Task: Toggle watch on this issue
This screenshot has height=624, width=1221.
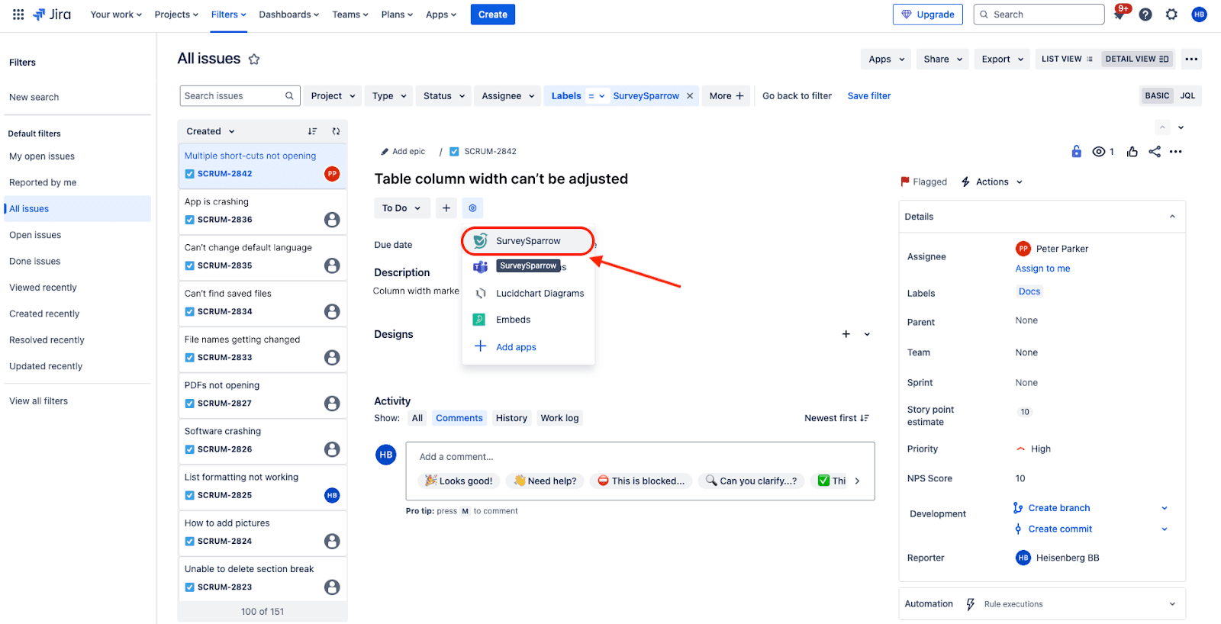Action: [x=1099, y=152]
